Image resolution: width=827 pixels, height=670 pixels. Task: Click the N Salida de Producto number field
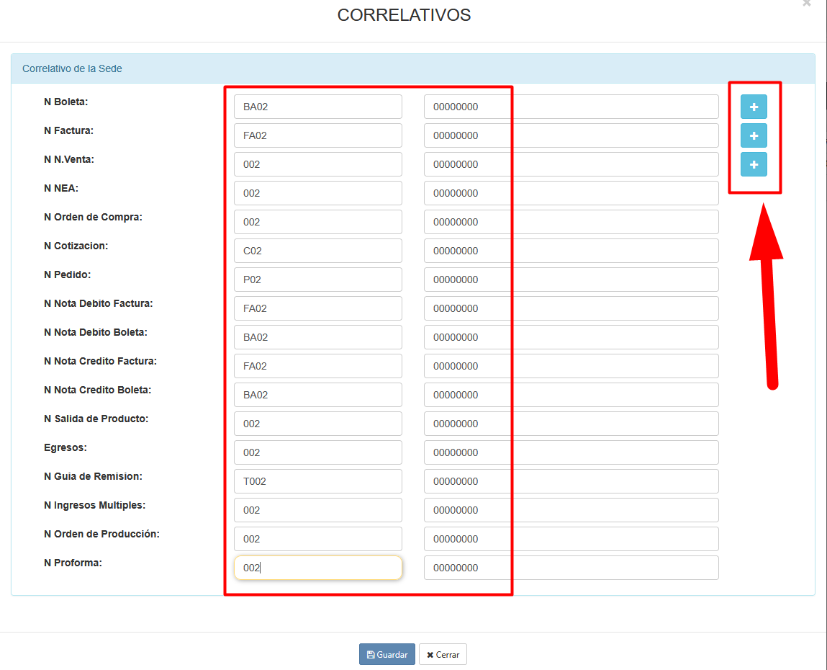[571, 424]
